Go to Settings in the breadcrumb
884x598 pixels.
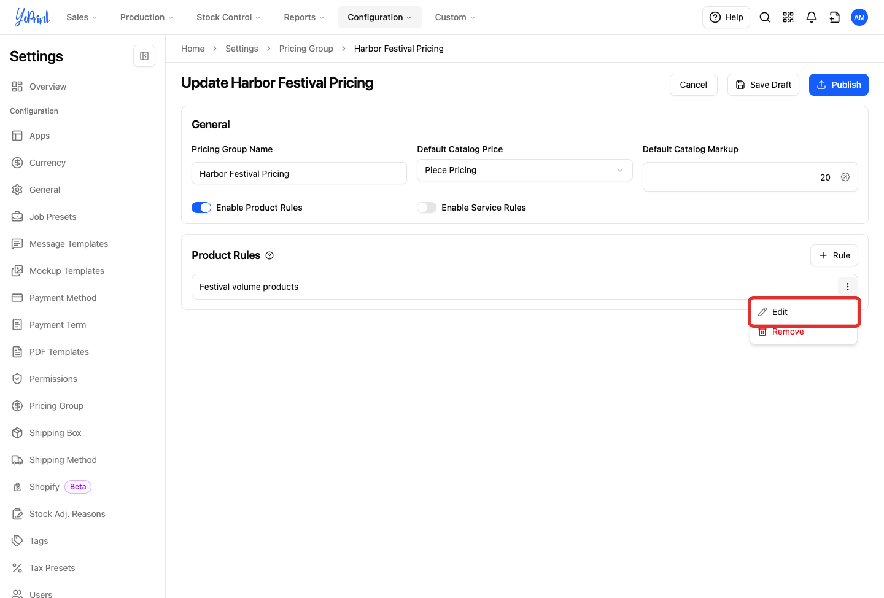(x=242, y=49)
